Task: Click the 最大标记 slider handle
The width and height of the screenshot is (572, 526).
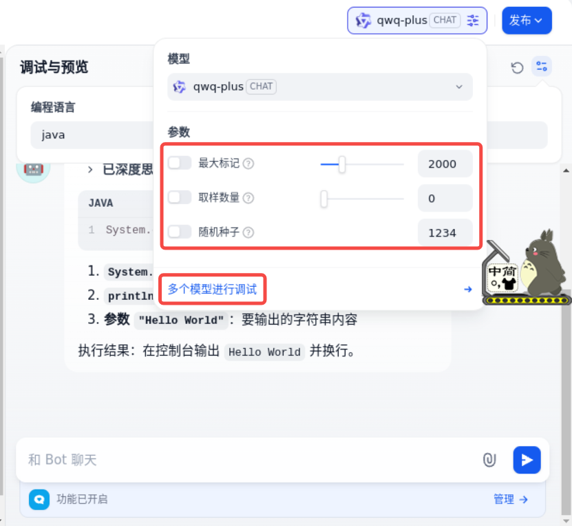Action: pos(341,164)
